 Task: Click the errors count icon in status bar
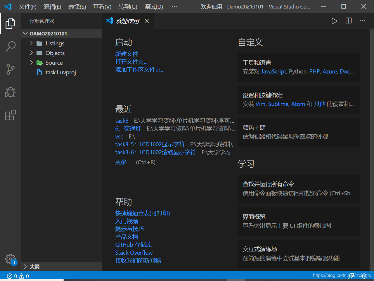[10, 276]
